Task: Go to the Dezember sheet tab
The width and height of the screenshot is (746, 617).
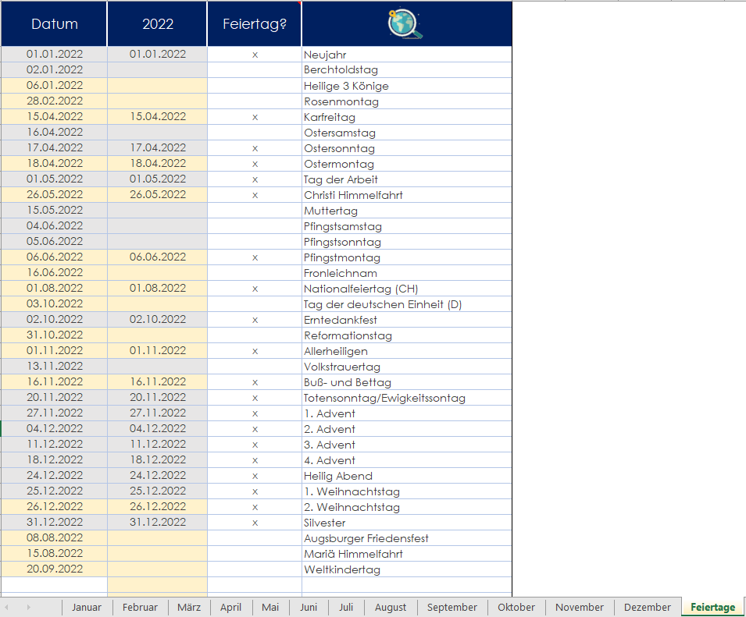Action: [x=648, y=607]
